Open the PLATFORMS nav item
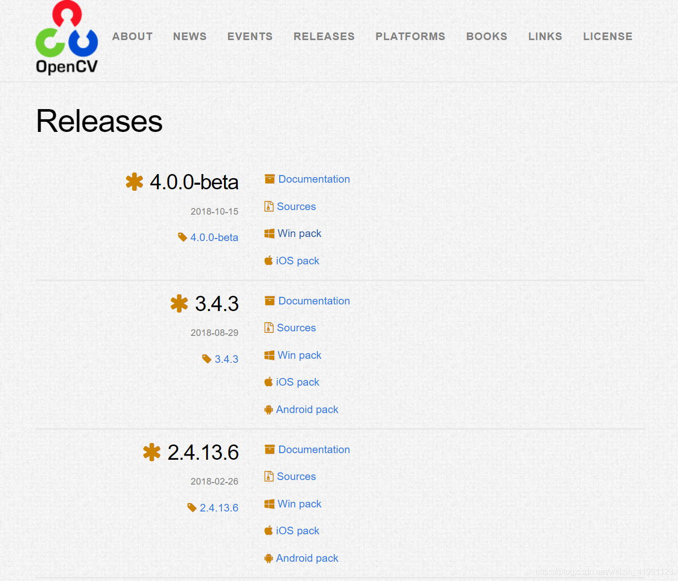 (x=410, y=37)
